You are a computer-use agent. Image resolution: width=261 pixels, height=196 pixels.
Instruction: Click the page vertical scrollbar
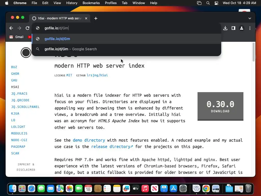point(254,52)
